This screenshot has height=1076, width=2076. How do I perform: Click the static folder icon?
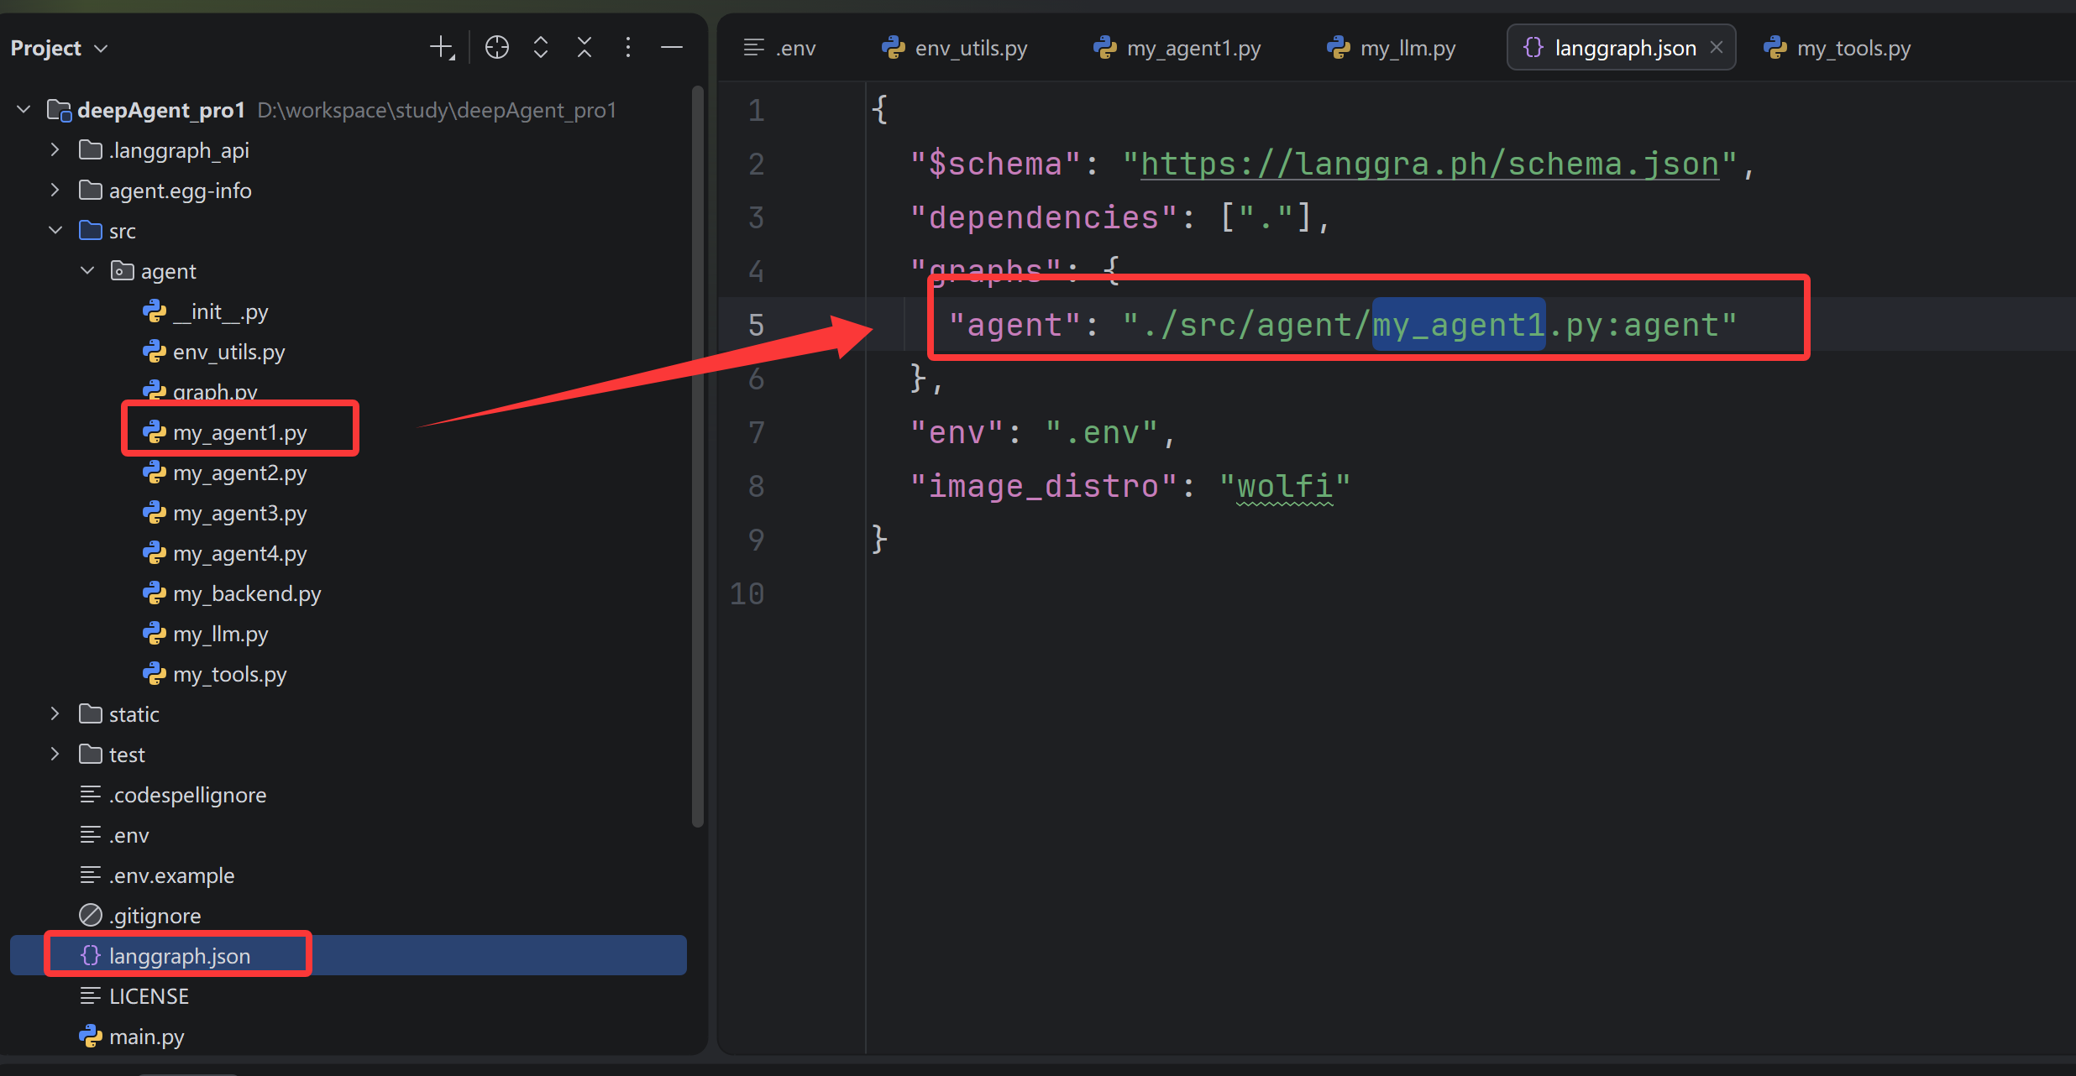(x=90, y=713)
